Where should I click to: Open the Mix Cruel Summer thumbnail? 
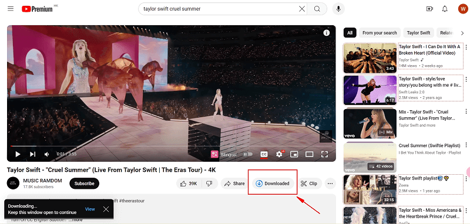coord(370,123)
